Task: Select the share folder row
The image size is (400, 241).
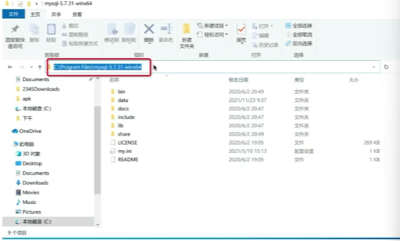Action: 245,134
